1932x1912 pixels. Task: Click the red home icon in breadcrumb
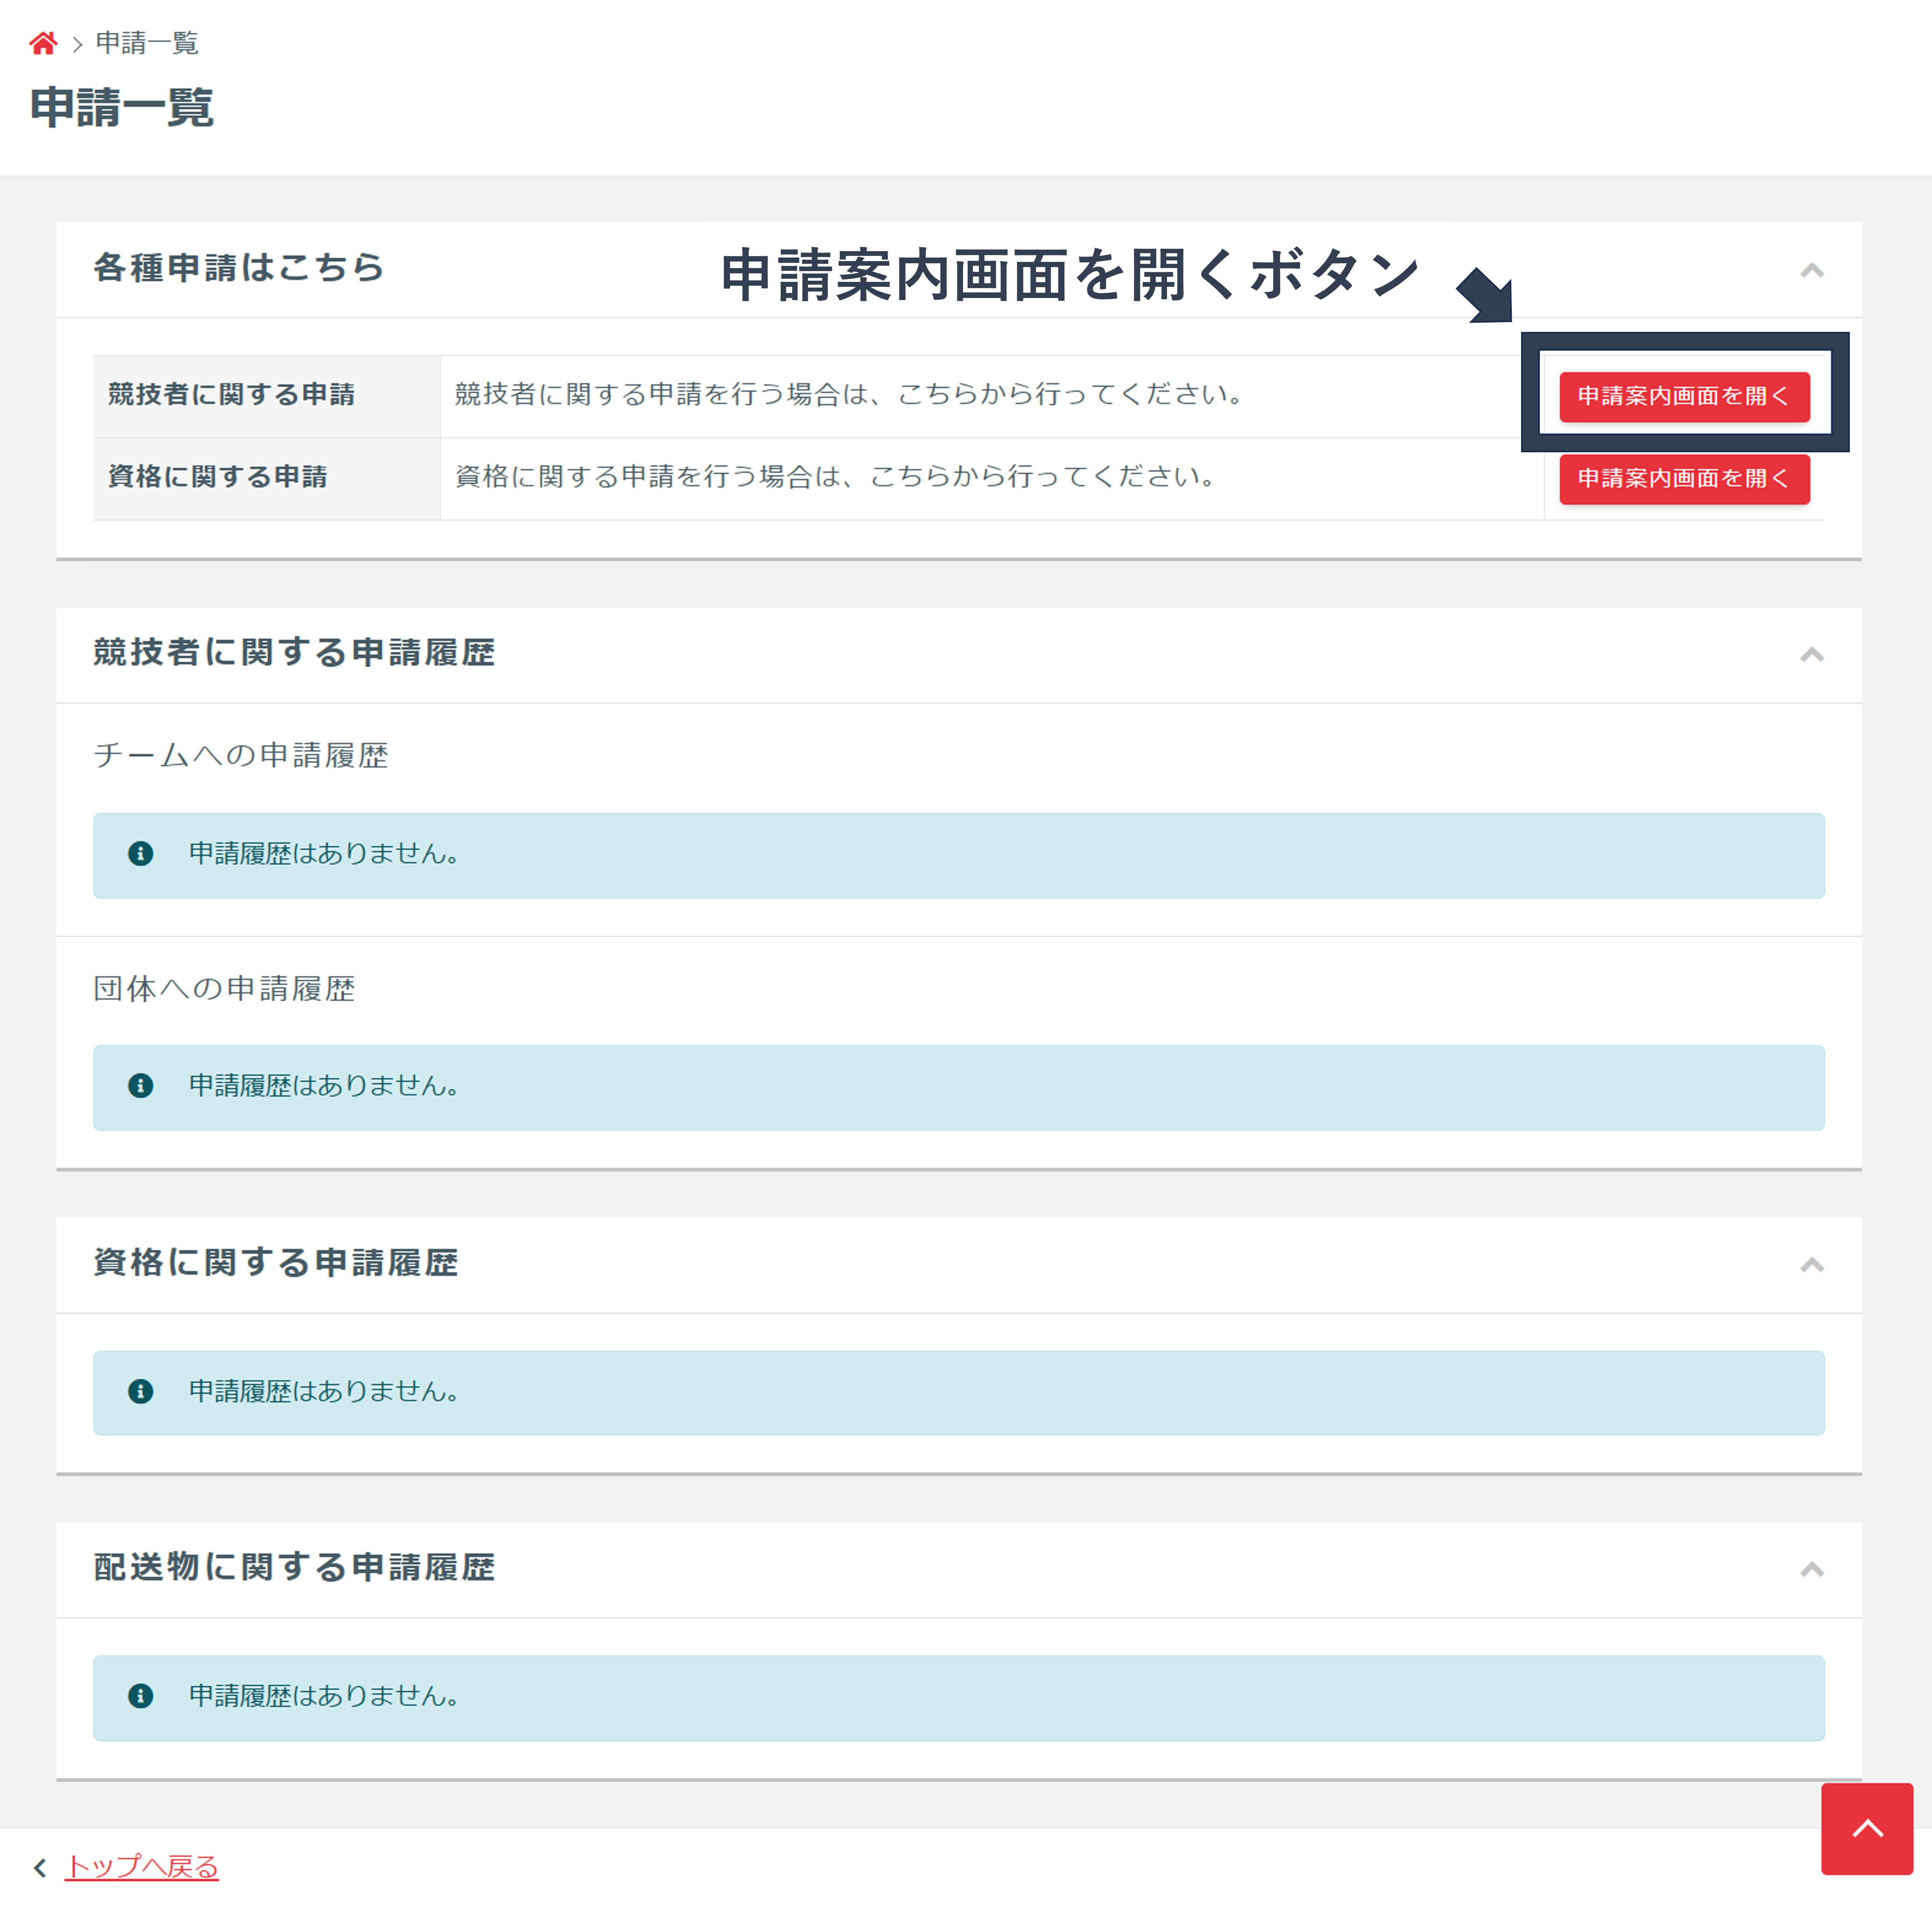pos(43,43)
